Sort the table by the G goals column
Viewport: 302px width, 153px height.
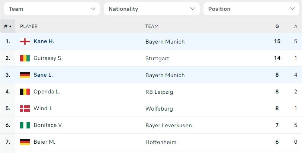click(277, 26)
